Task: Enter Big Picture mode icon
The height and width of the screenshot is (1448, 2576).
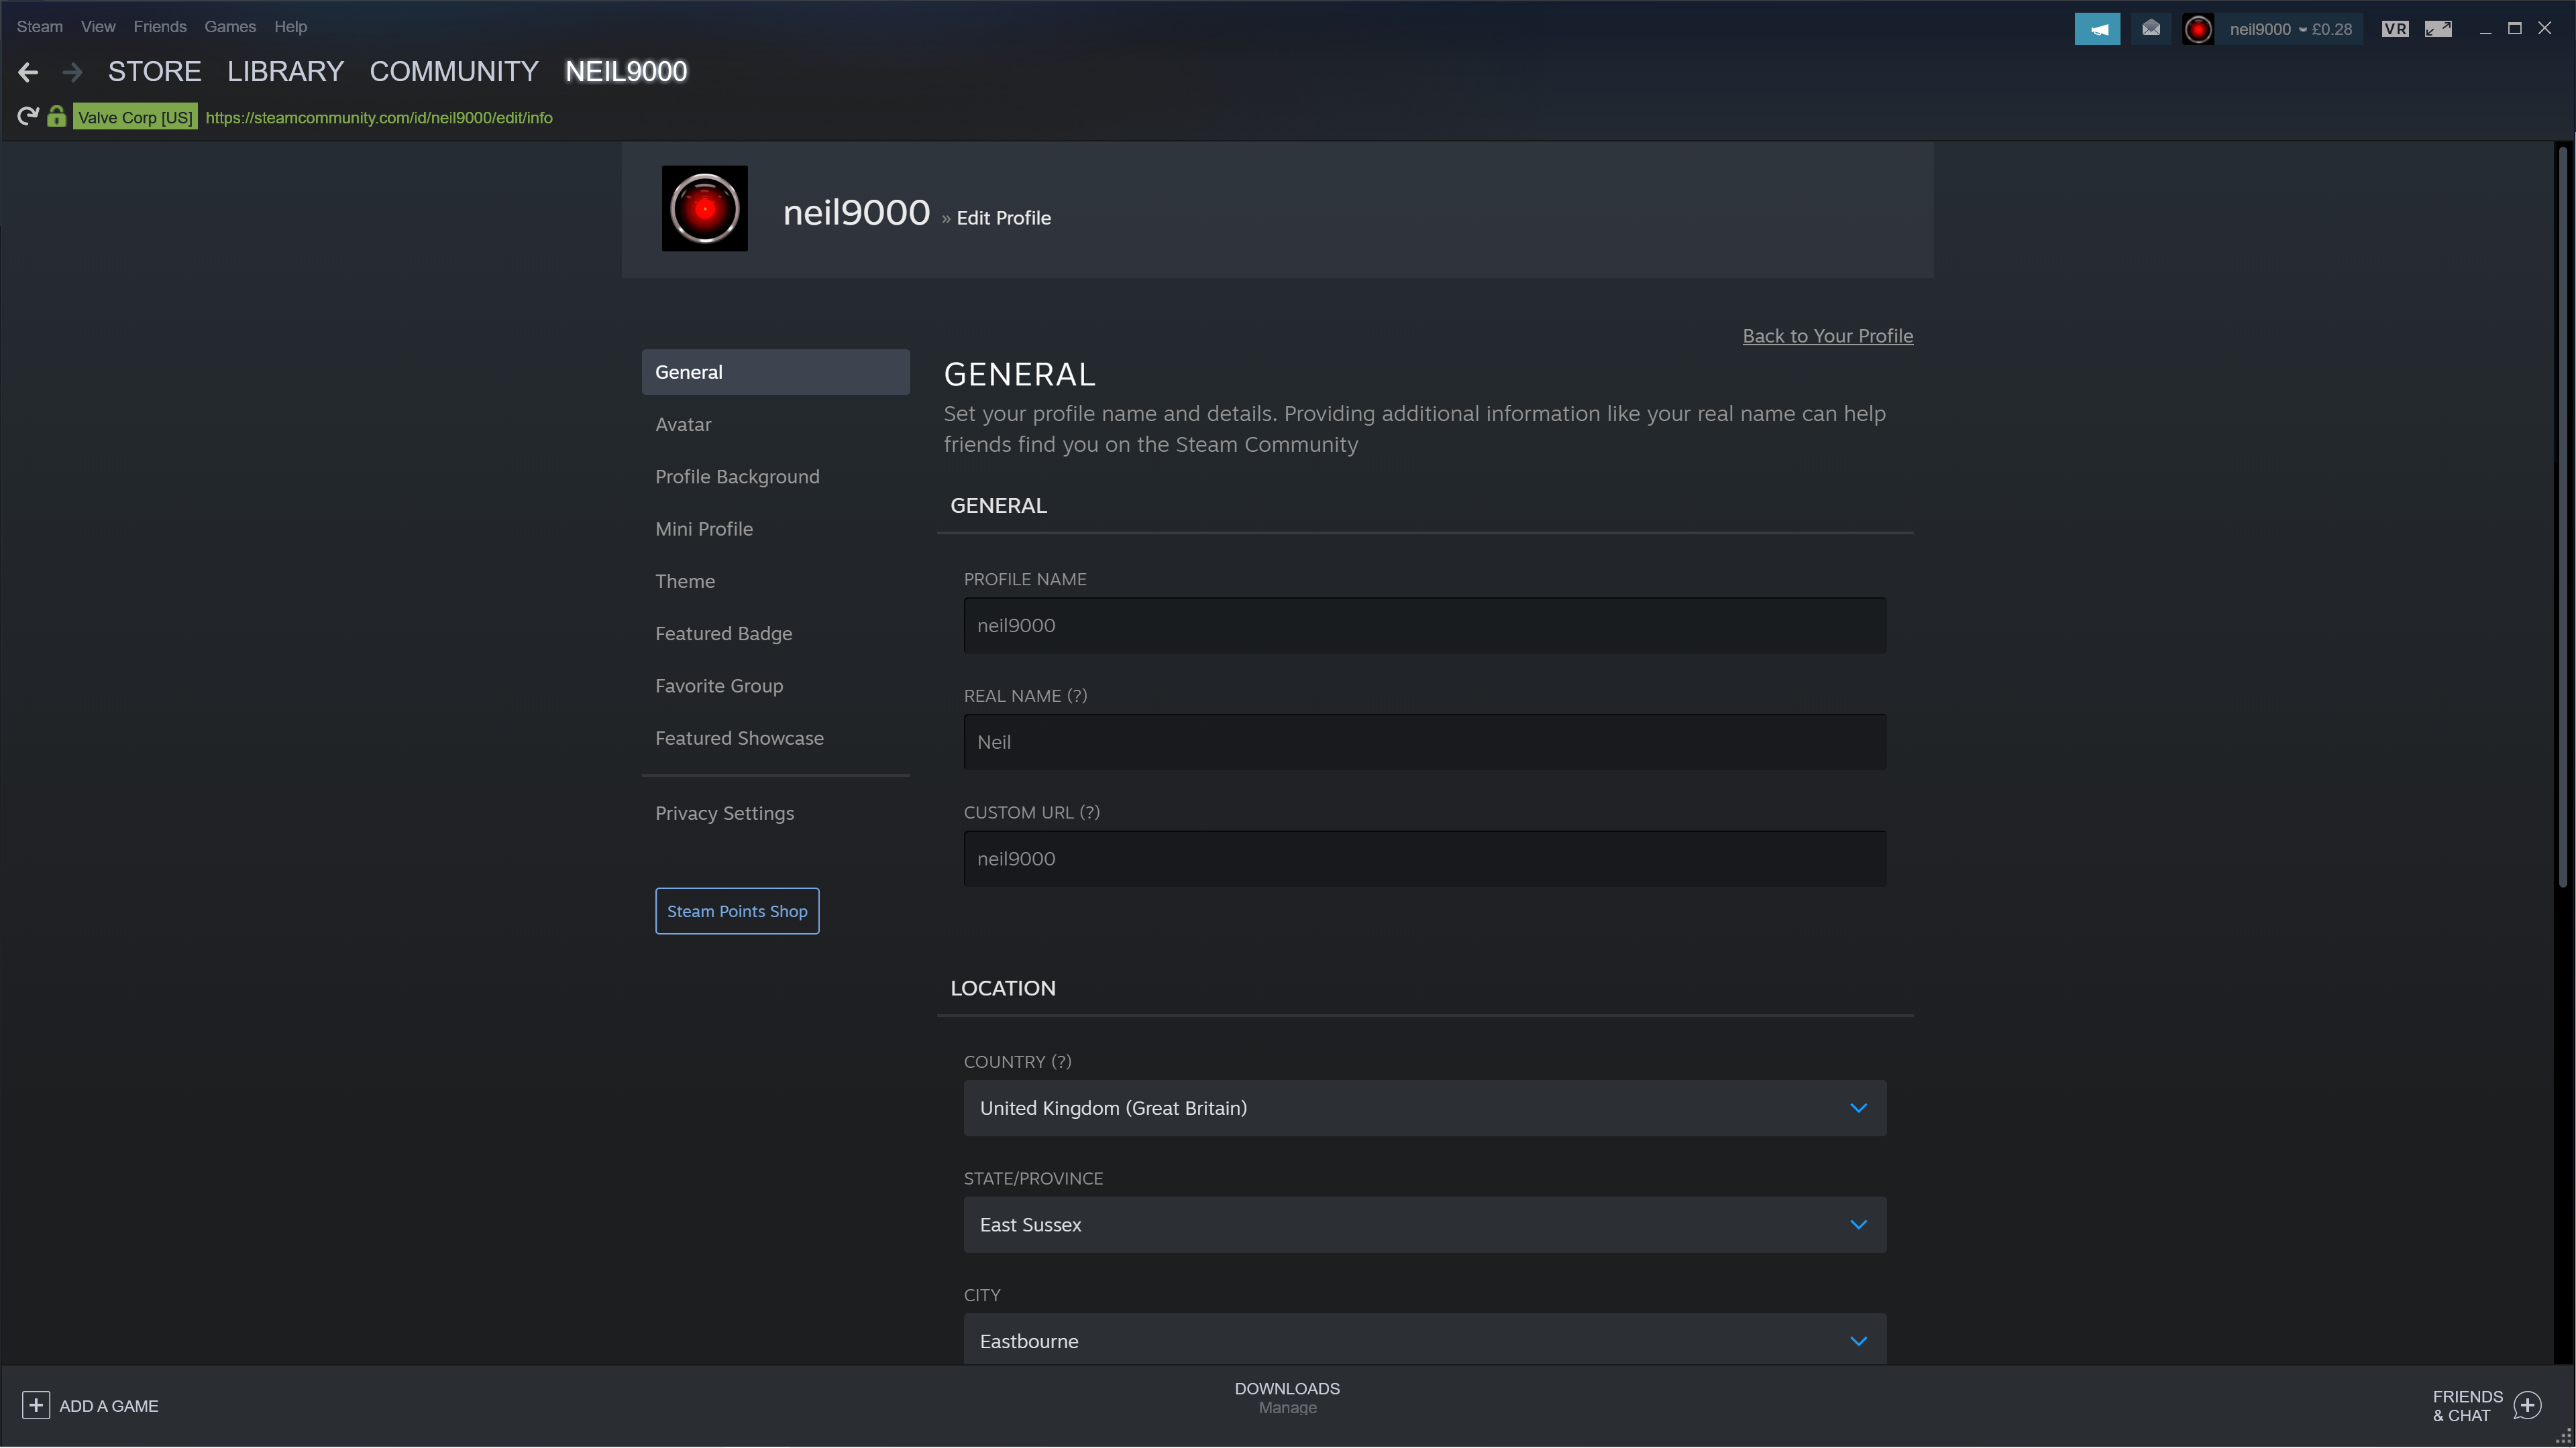Action: [2438, 29]
